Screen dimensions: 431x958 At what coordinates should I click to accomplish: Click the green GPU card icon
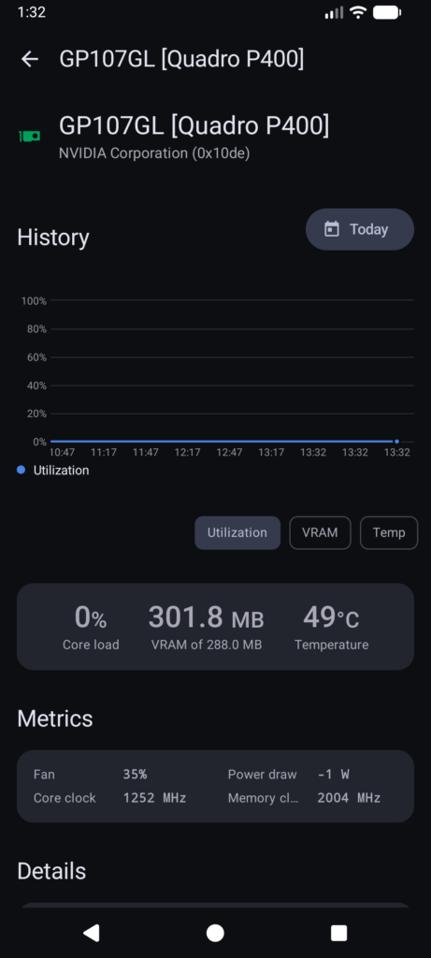pyautogui.click(x=29, y=136)
